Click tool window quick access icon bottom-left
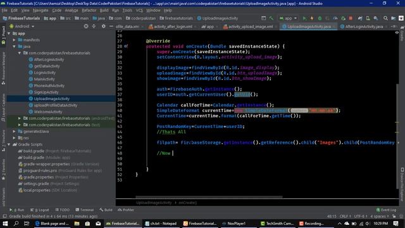 click(4, 216)
